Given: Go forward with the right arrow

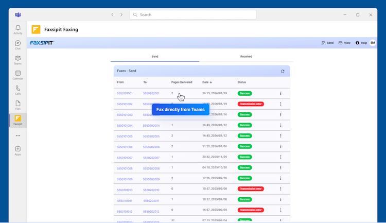Looking at the screenshot, I should pos(121,15).
